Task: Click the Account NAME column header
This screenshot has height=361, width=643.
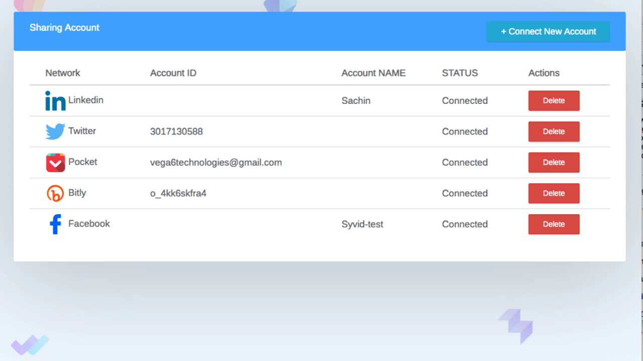Action: click(373, 73)
